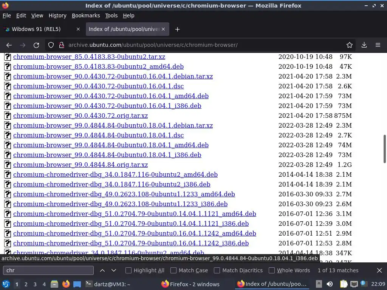Click the page vertical scrollbar thumb
Viewport: 387px width, 290px height.
coord(384,149)
